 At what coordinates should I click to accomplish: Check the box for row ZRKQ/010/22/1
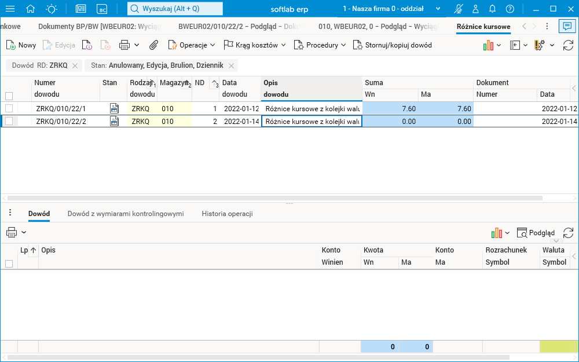[9, 108]
